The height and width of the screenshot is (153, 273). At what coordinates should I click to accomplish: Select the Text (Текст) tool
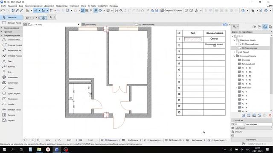click(12, 61)
